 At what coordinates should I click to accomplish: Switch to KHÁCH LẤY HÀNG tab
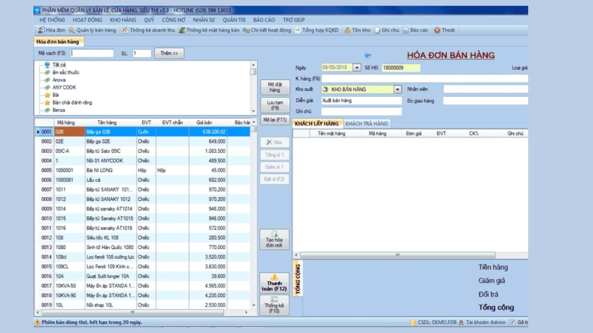point(318,124)
